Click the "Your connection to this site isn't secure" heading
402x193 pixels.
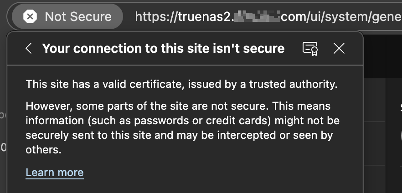[x=163, y=48]
